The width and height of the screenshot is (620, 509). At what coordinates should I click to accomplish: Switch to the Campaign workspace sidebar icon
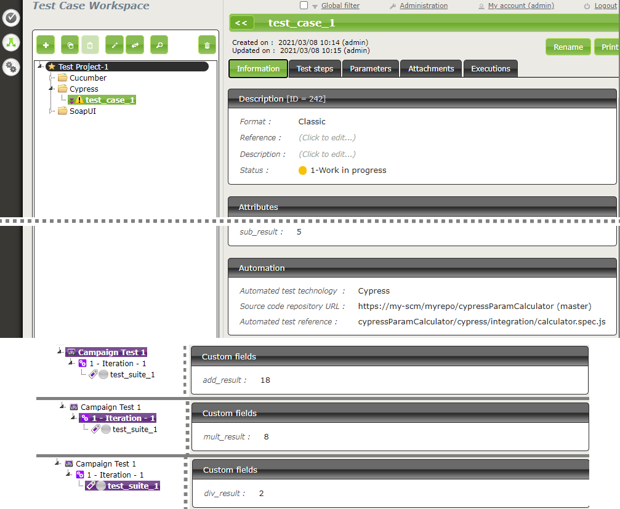(11, 42)
